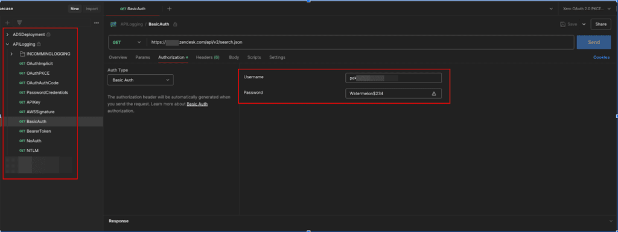The height and width of the screenshot is (232, 618).
Task: Expand the Response panel chevron
Action: (x=611, y=221)
